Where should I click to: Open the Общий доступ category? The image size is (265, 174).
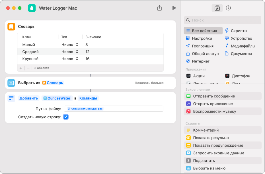click(202, 54)
